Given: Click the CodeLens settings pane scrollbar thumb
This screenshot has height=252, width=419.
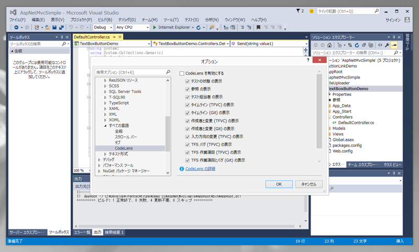Looking at the screenshot, I should pyautogui.click(x=319, y=111).
